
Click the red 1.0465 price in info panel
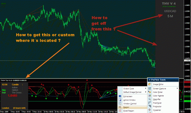point(13,96)
